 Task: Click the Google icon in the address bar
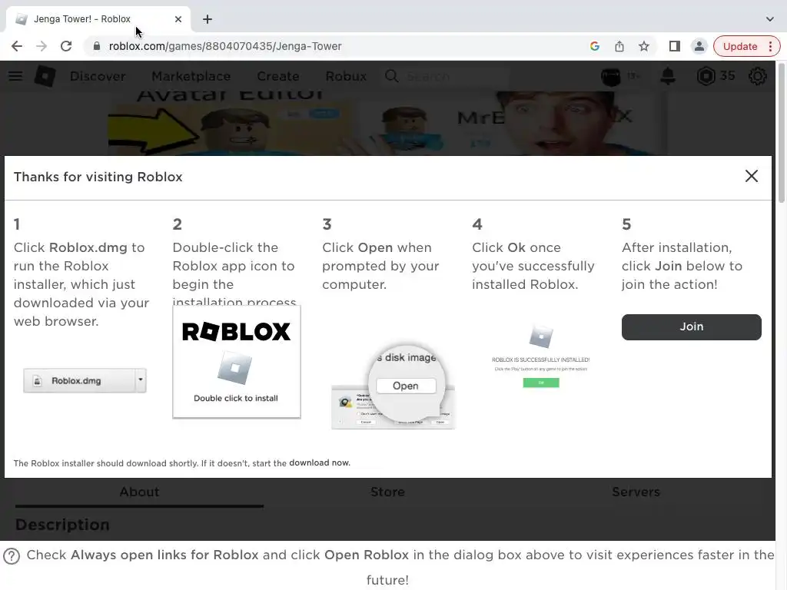click(x=595, y=46)
